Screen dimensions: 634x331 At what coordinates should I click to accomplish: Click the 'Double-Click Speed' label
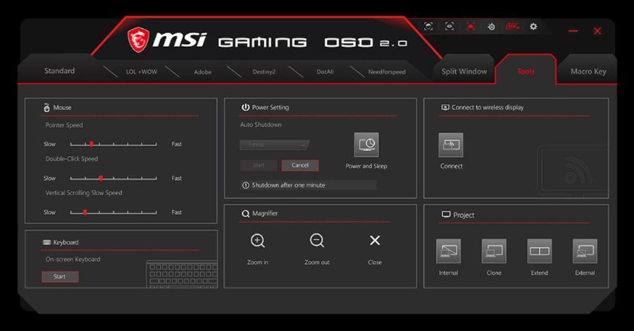(x=72, y=159)
